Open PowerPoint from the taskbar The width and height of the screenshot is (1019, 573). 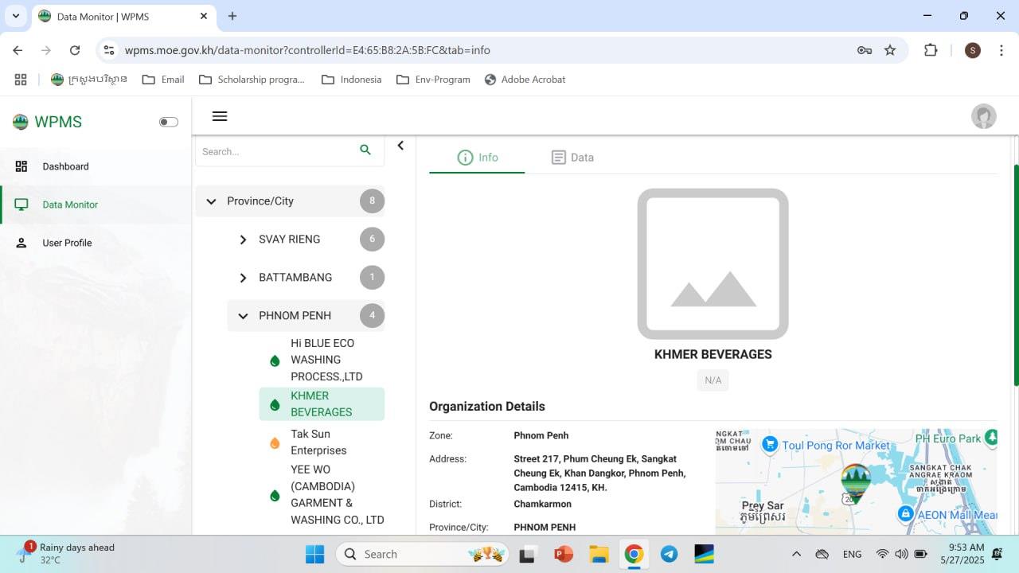pos(564,554)
